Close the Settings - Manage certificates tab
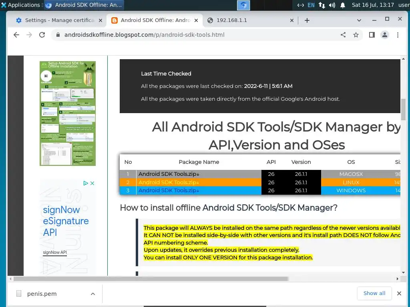This screenshot has height=307, width=410. coord(100,20)
